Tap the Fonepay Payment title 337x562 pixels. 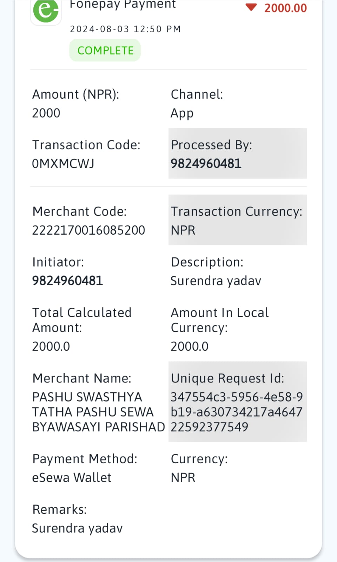point(123,5)
